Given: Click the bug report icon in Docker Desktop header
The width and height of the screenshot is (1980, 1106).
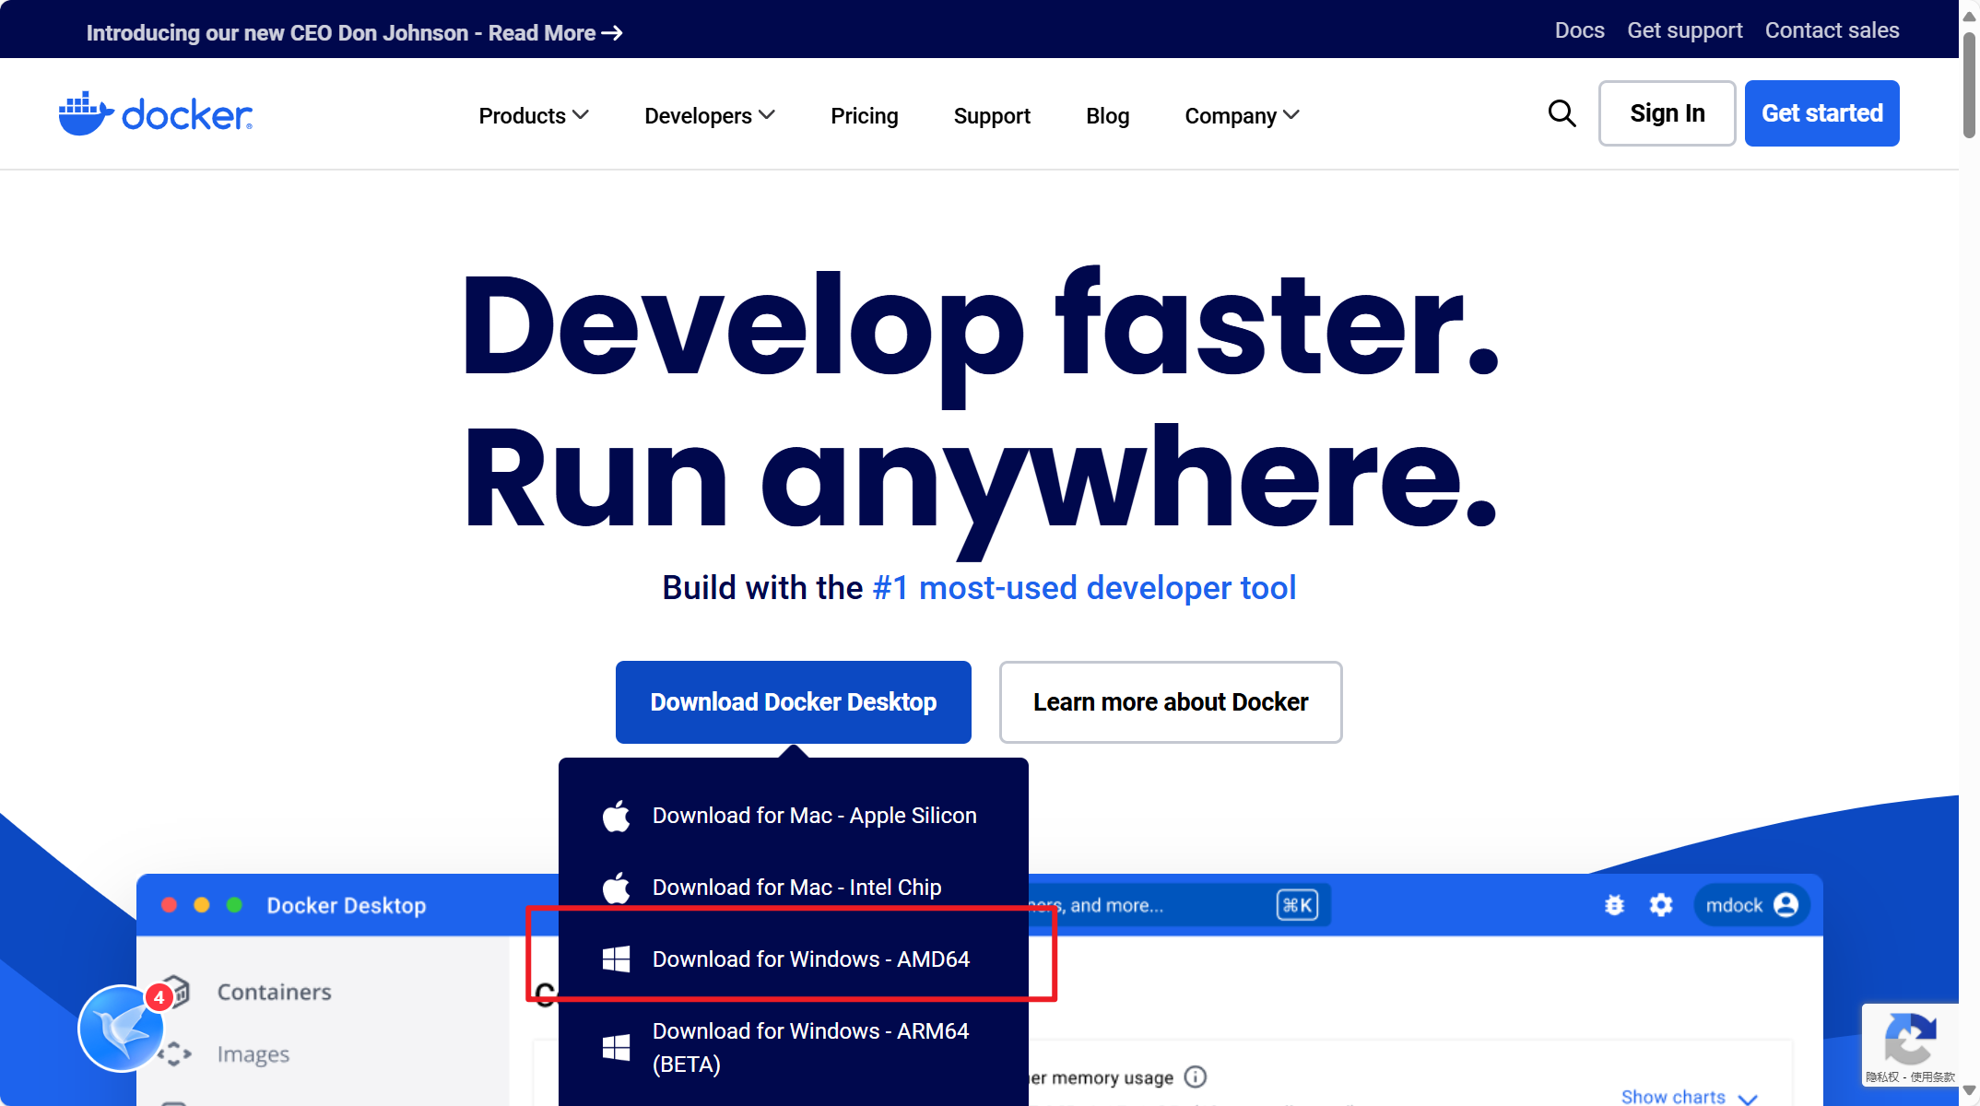Looking at the screenshot, I should click(1615, 905).
